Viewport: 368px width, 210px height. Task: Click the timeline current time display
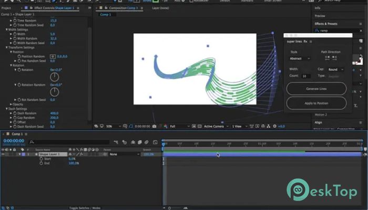pyautogui.click(x=14, y=141)
